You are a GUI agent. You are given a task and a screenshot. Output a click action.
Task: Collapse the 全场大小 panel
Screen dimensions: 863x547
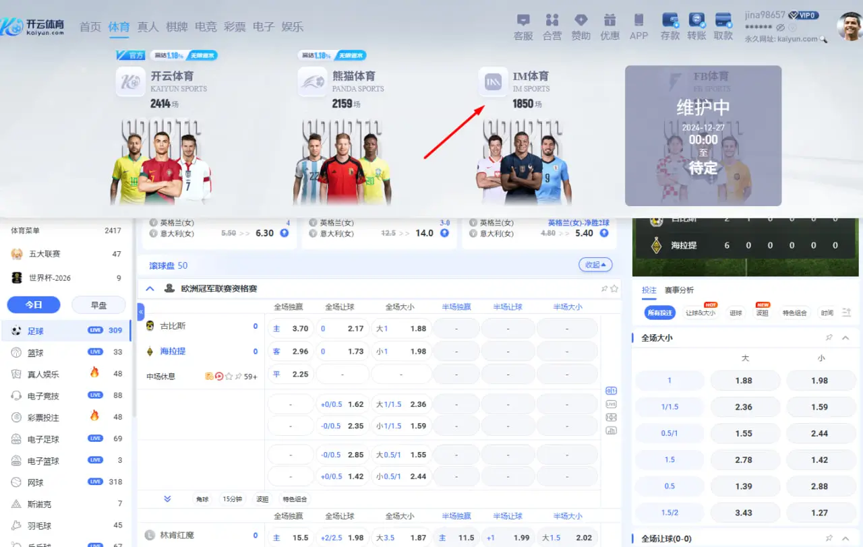(x=845, y=337)
